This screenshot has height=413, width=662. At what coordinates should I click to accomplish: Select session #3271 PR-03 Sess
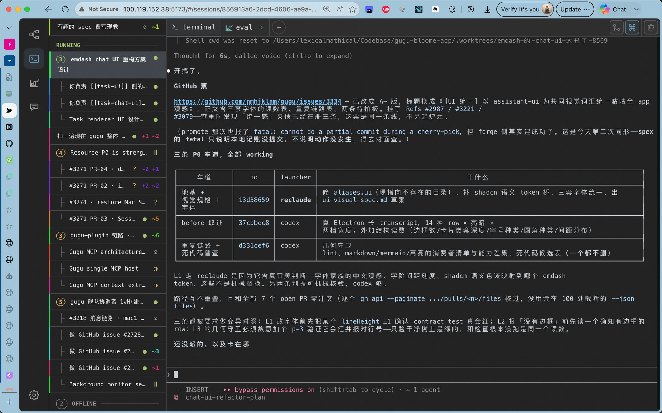tap(108, 219)
